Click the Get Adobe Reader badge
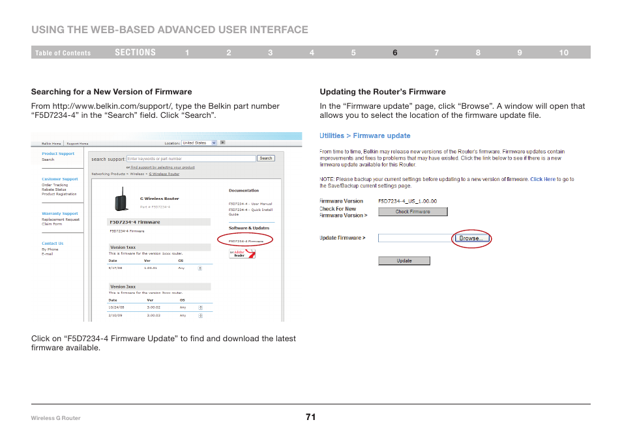This screenshot has height=435, width=622. pos(242,253)
